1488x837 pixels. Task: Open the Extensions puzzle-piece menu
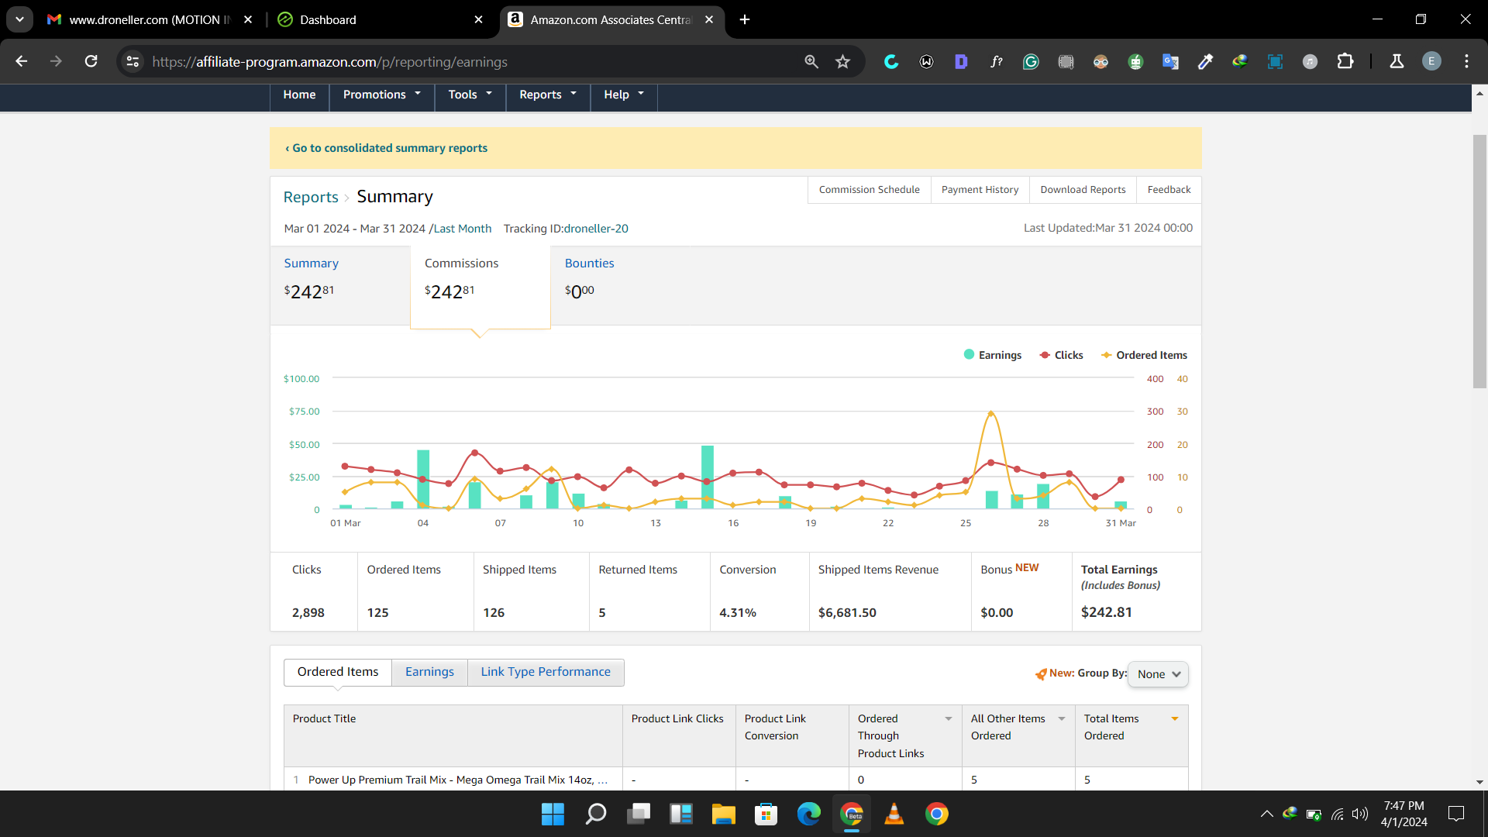click(1345, 61)
